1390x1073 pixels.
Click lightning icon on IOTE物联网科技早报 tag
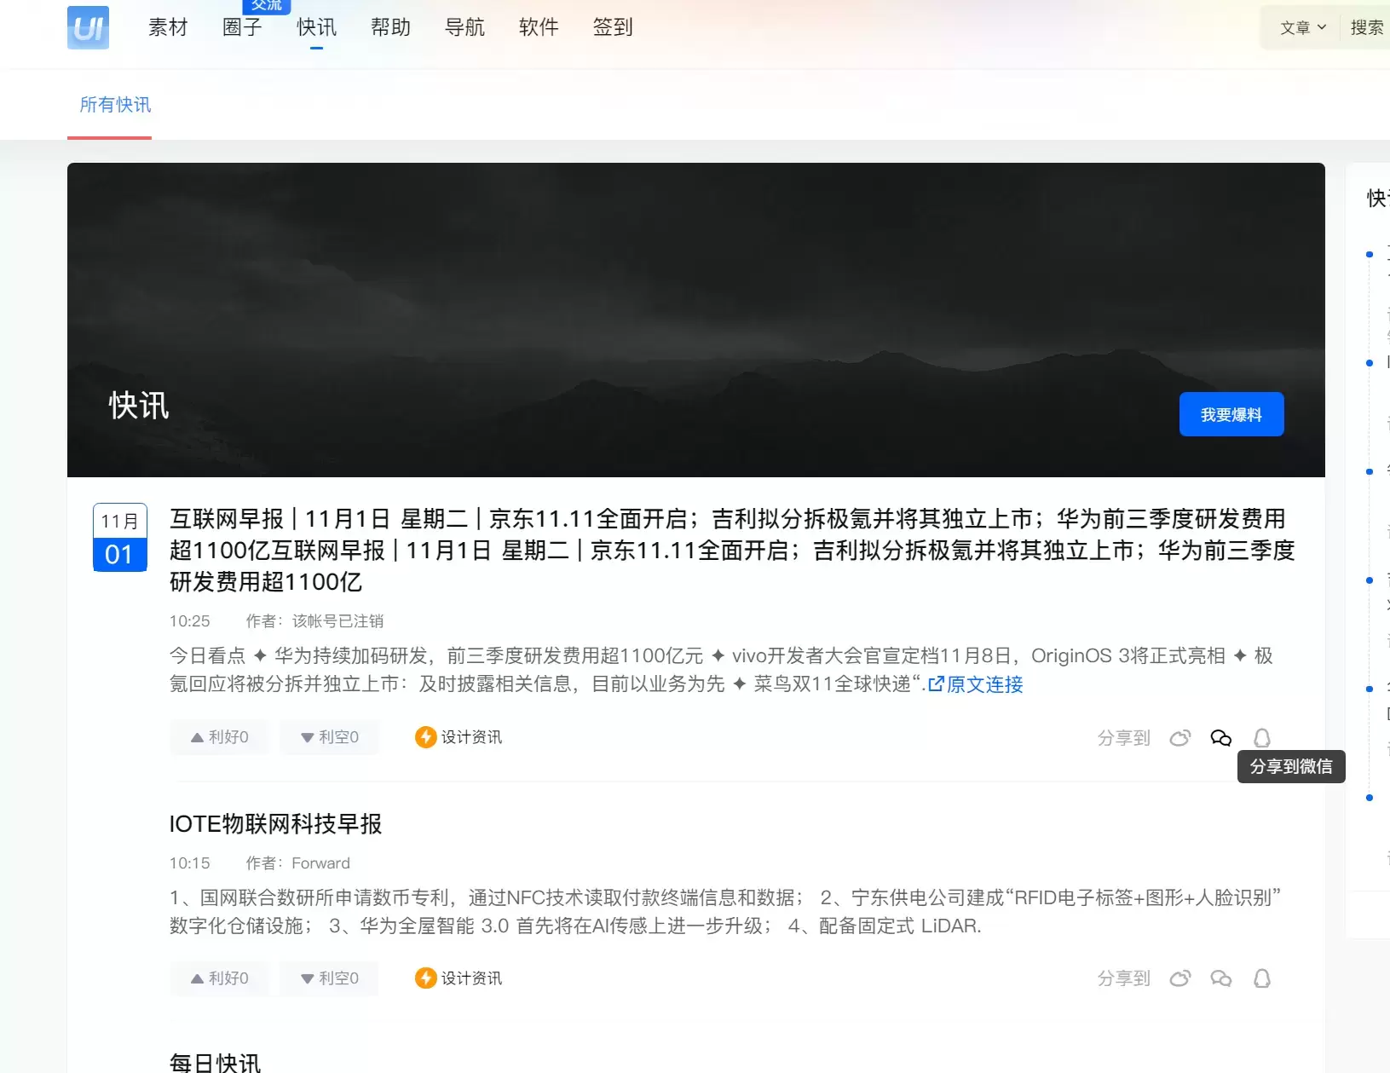(x=425, y=978)
